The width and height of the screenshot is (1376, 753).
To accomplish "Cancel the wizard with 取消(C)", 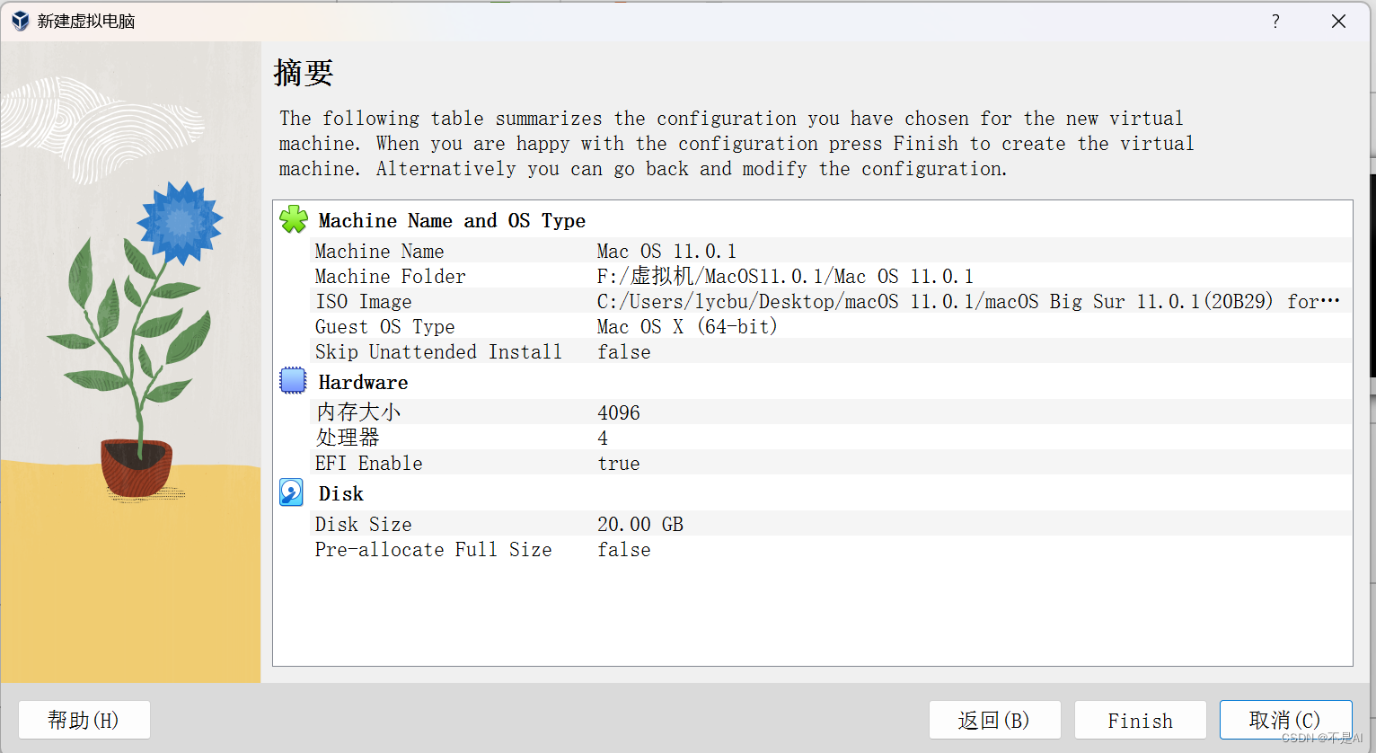I will pos(1285,720).
